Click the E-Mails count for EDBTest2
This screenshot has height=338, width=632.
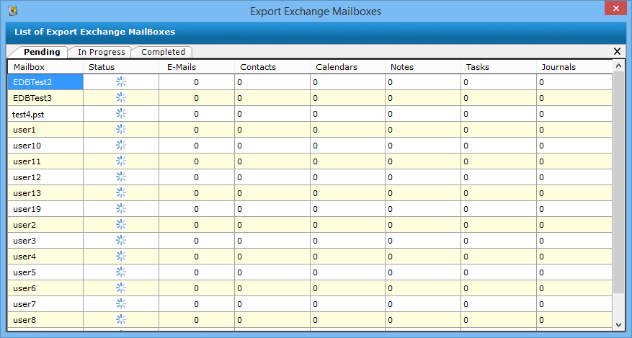pyautogui.click(x=196, y=82)
